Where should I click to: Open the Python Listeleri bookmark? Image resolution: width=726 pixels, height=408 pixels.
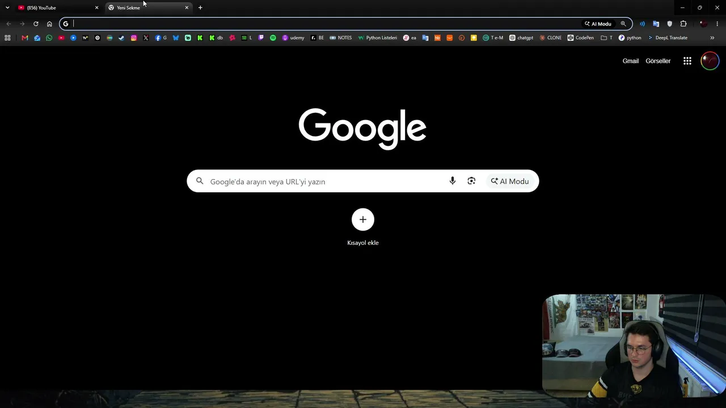coord(378,38)
